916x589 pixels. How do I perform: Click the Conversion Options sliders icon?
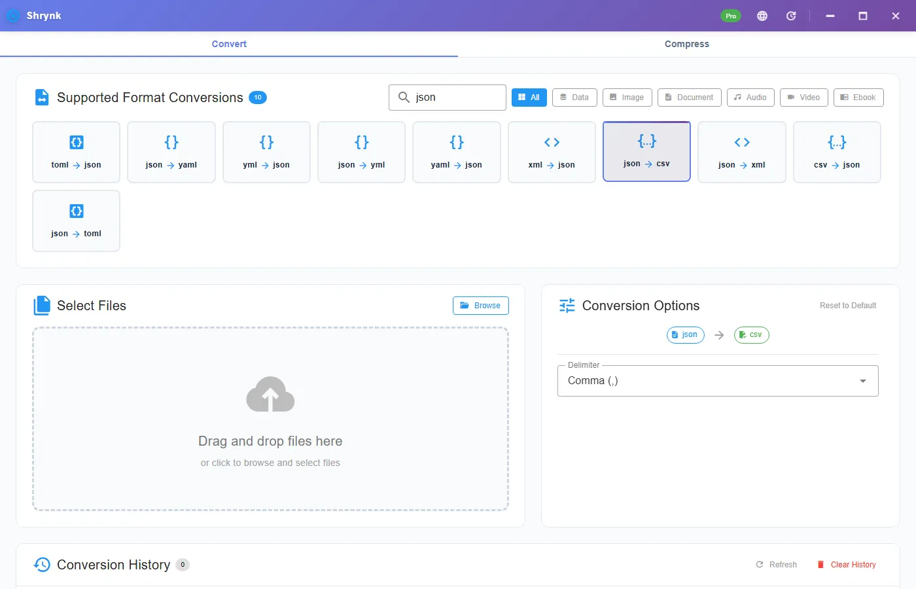point(567,306)
